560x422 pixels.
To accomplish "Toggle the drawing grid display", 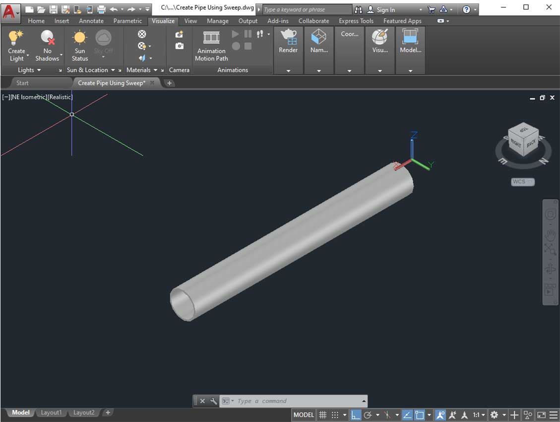I will tap(322, 415).
